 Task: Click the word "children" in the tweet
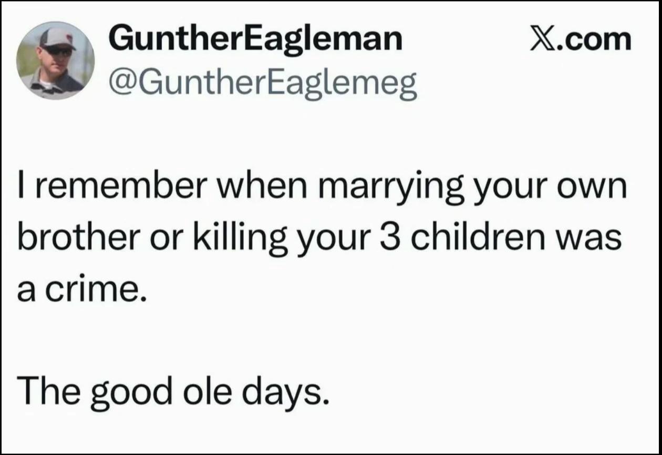473,239
